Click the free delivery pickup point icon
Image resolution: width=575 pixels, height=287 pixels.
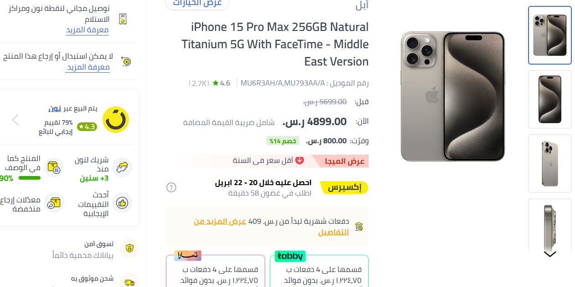(x=122, y=19)
